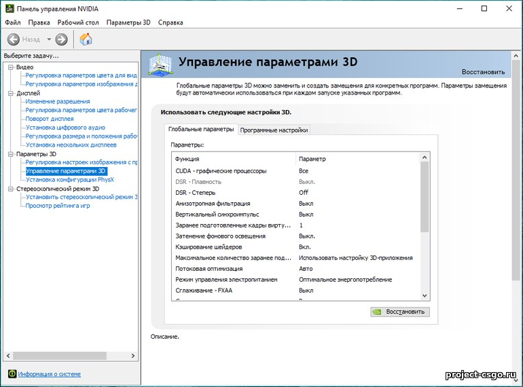Open Регулировка параметров цвета рабочего стола
This screenshot has height=387, width=523.
pos(81,110)
